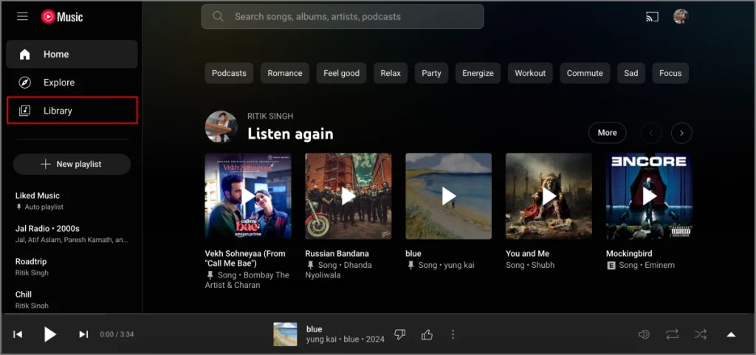
Task: Select the Relax mood chip
Action: (x=391, y=73)
